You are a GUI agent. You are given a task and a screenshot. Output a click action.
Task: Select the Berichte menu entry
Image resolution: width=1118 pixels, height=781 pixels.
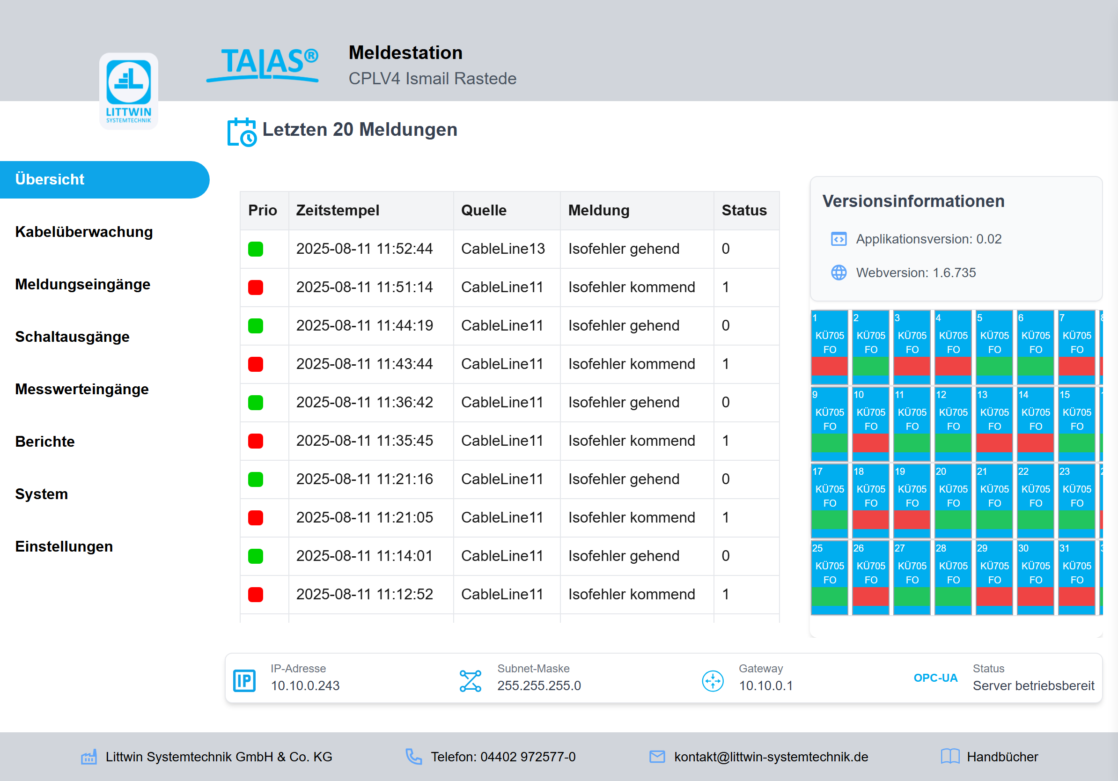click(x=45, y=442)
